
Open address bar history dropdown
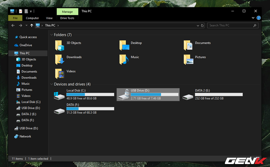tap(198, 25)
